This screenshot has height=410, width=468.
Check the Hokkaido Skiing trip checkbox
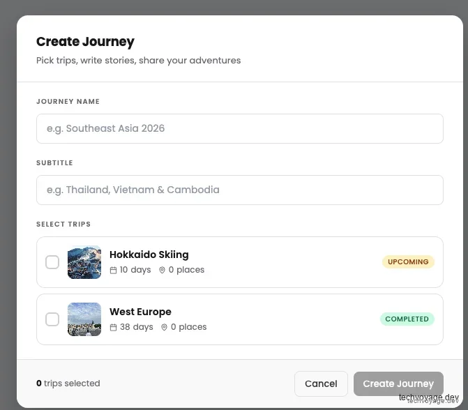[x=52, y=262]
